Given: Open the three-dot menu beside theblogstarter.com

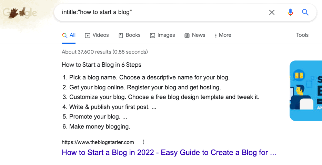Looking at the screenshot, I should (x=143, y=142).
